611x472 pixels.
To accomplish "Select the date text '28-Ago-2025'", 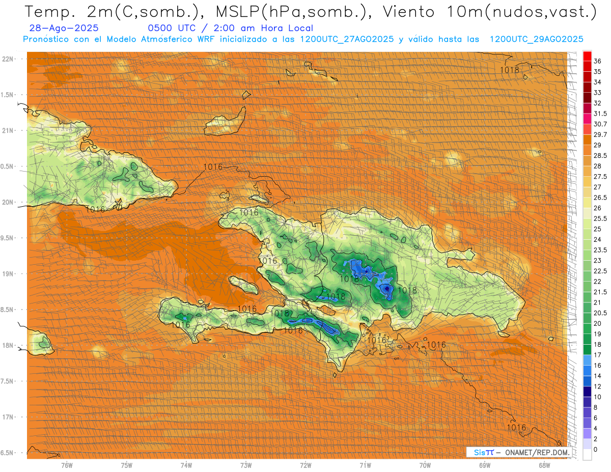I will pyautogui.click(x=64, y=28).
